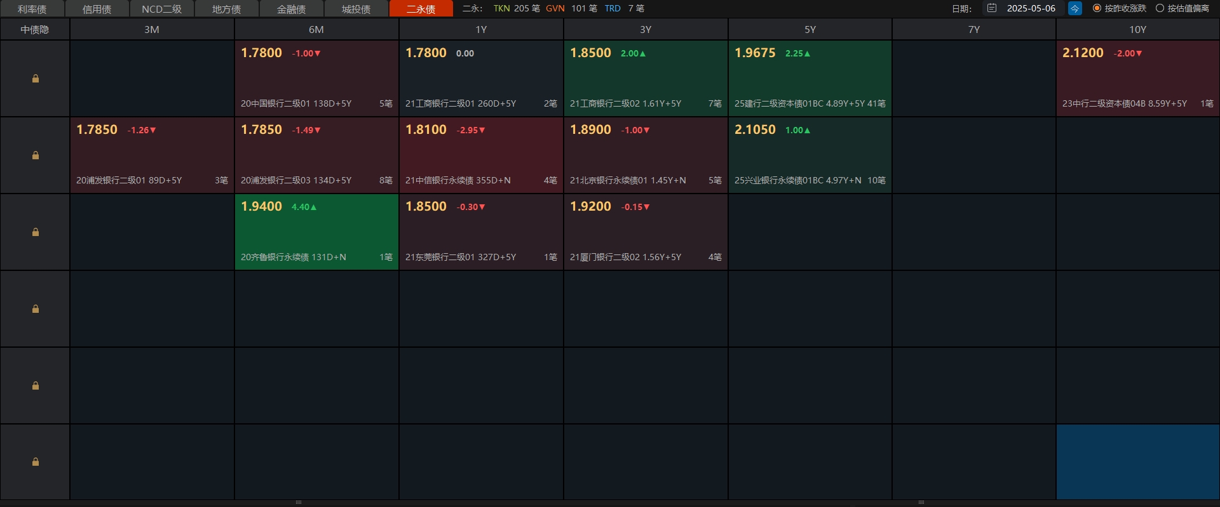The image size is (1220, 507).
Task: Click the blue 今 today button
Action: pyautogui.click(x=1074, y=8)
